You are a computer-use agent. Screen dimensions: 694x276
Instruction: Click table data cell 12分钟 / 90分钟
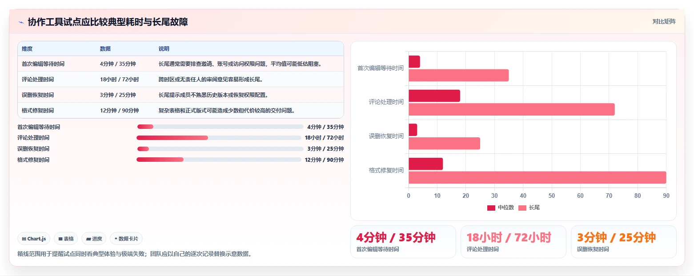tap(120, 111)
